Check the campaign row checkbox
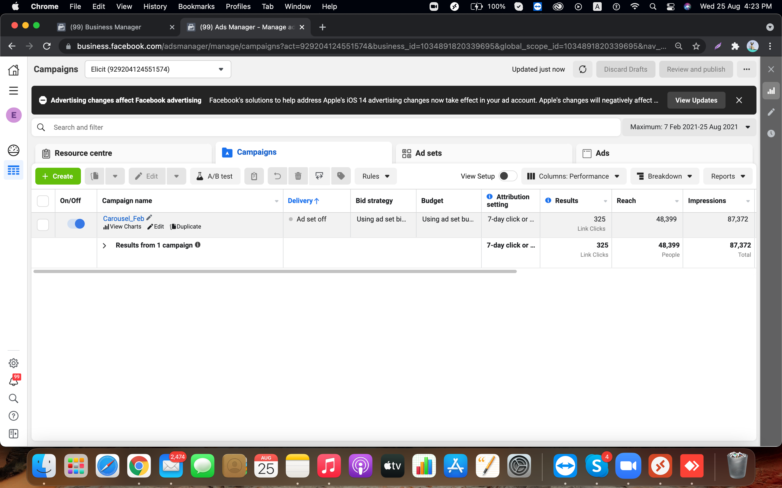Image resolution: width=782 pixels, height=488 pixels. (43, 224)
